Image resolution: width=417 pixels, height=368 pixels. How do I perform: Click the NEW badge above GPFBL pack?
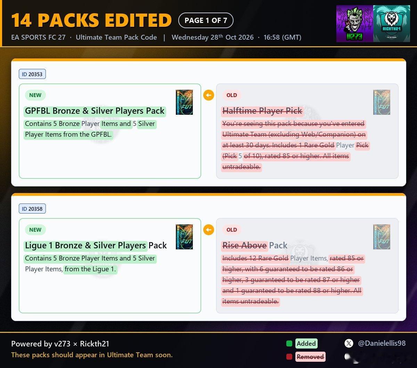click(x=35, y=95)
